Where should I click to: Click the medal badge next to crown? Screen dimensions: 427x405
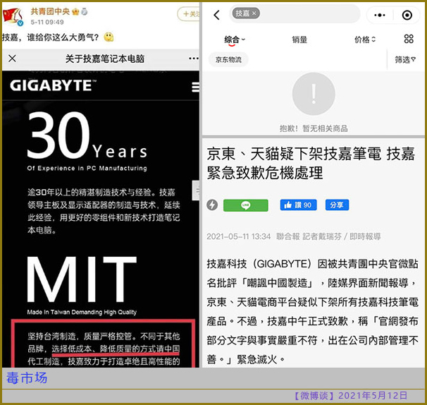(x=85, y=11)
